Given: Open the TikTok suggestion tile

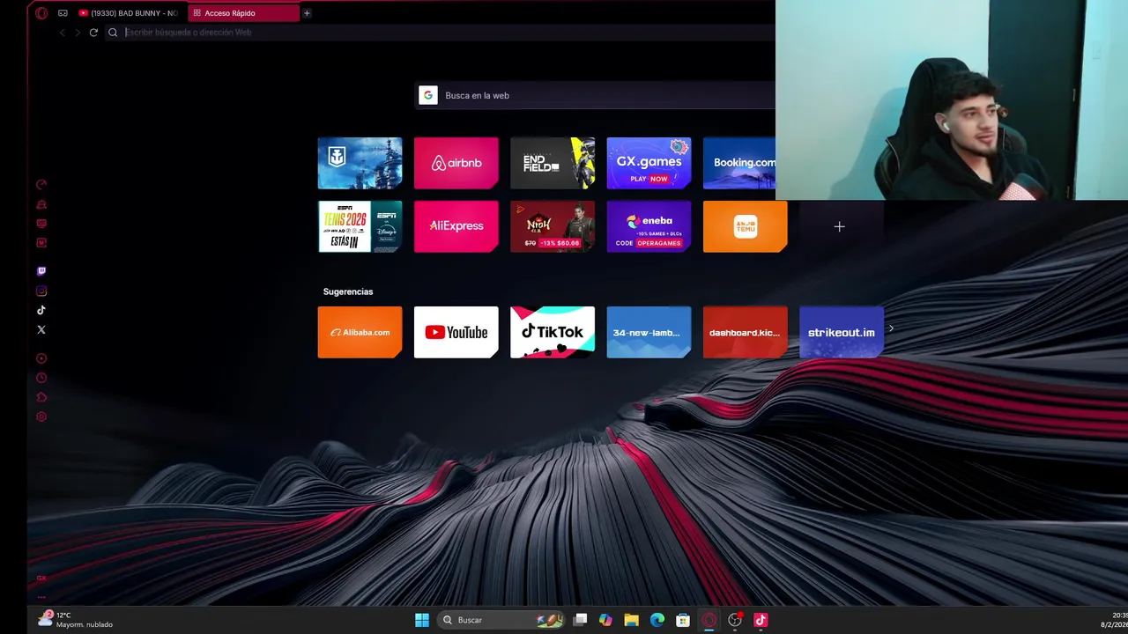Looking at the screenshot, I should click(x=553, y=332).
